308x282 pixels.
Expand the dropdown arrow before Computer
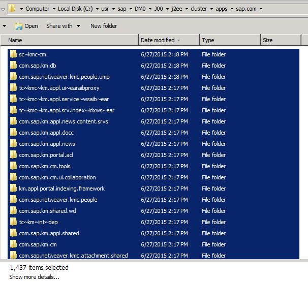tap(21, 9)
